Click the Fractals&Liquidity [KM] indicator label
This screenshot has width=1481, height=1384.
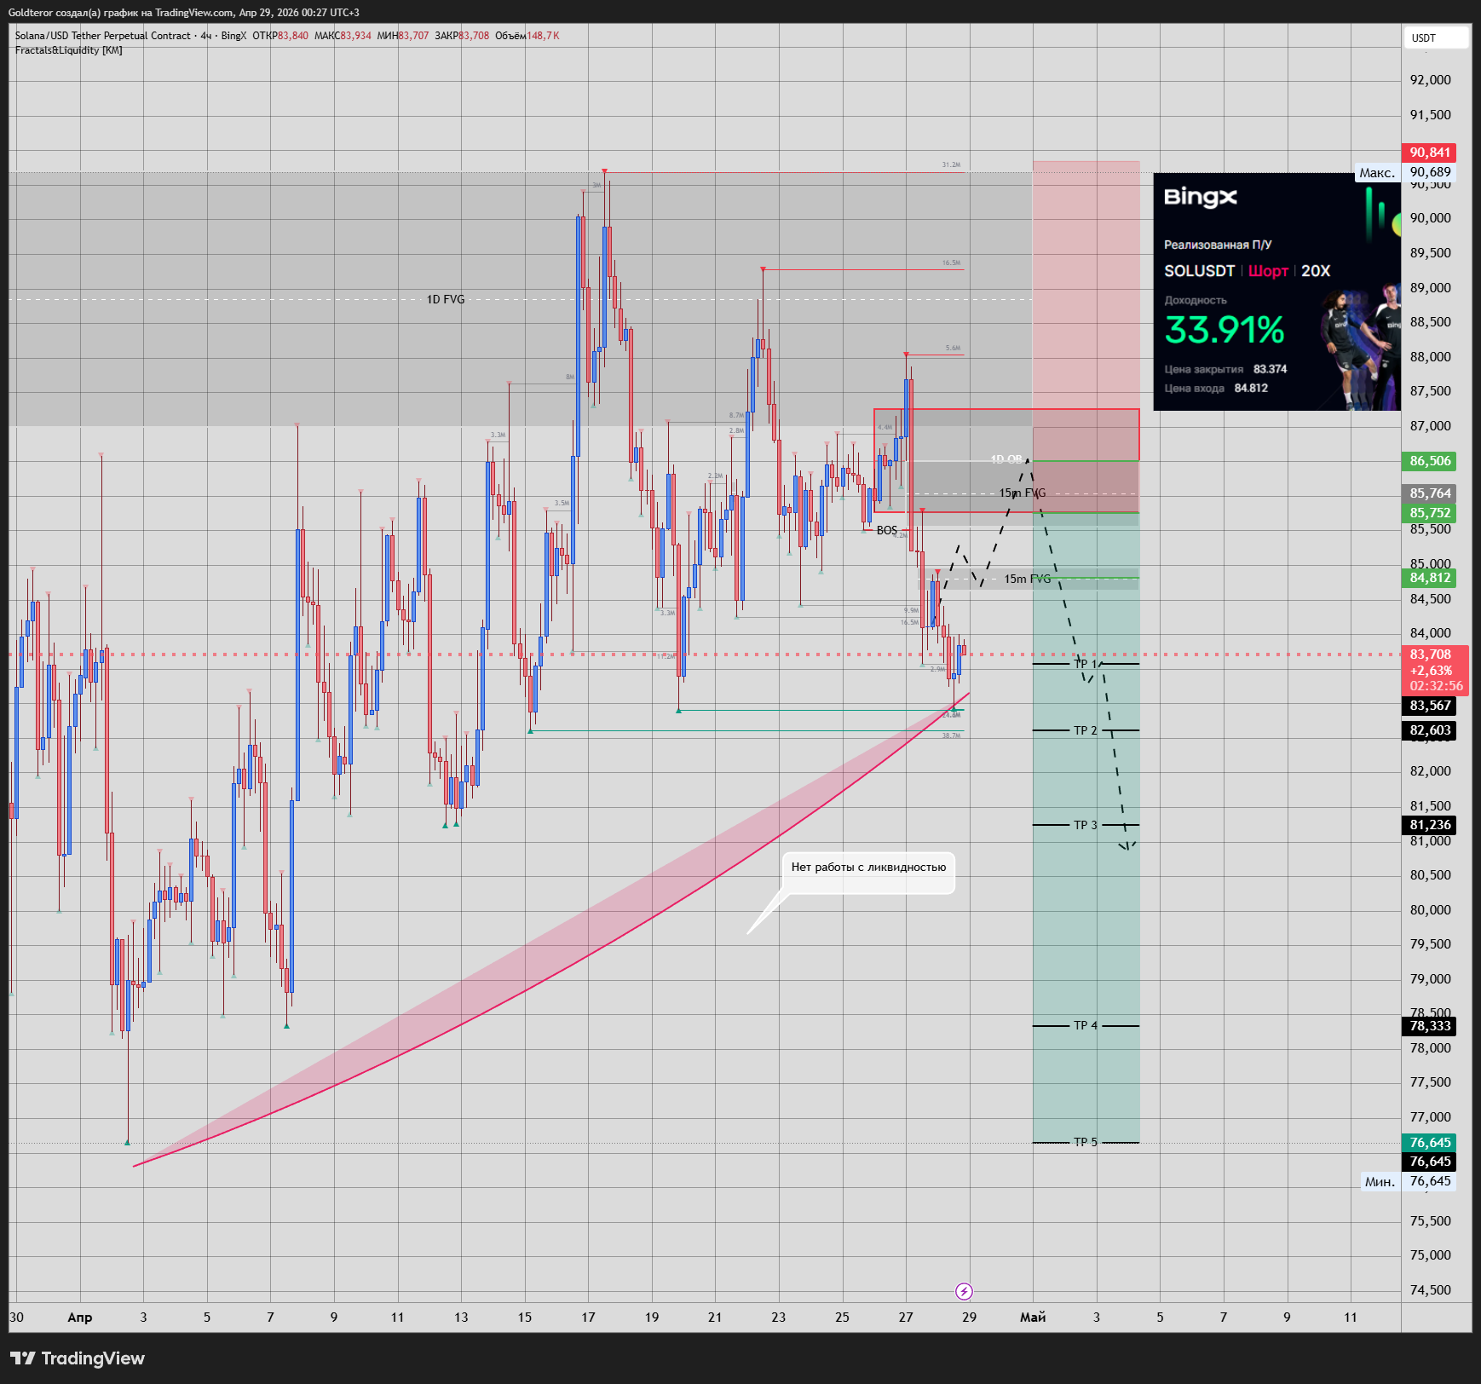[x=68, y=50]
